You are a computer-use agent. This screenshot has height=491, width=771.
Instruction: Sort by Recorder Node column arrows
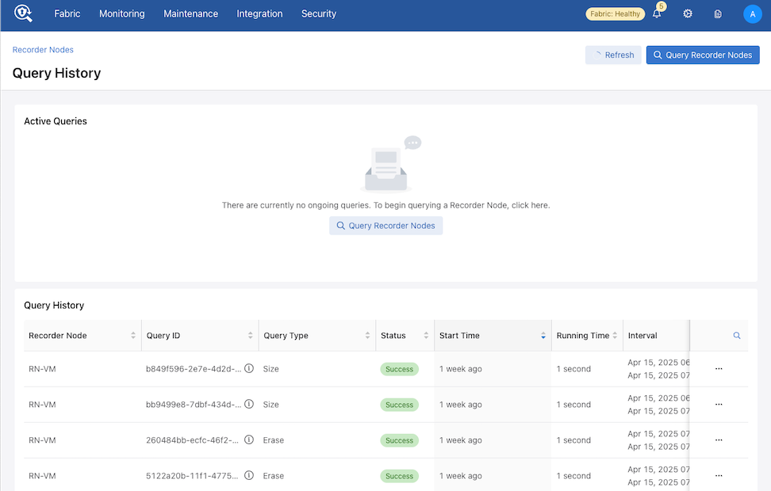tap(132, 335)
